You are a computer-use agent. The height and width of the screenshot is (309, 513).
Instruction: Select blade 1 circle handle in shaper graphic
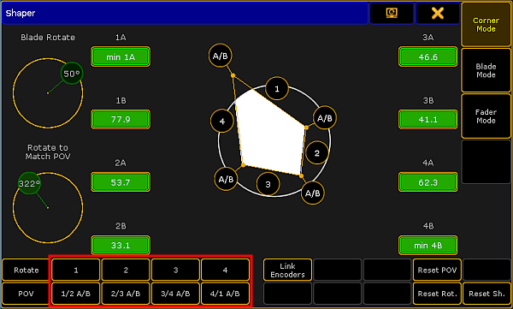[x=277, y=88]
